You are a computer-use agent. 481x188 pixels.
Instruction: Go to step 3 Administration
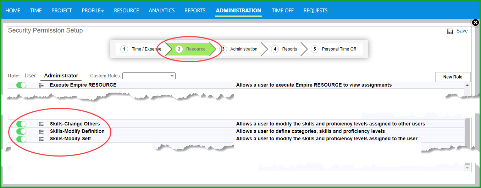(240, 49)
